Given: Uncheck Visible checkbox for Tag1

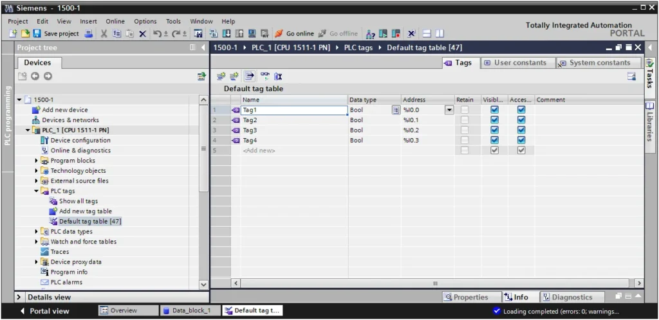Looking at the screenshot, I should click(495, 110).
